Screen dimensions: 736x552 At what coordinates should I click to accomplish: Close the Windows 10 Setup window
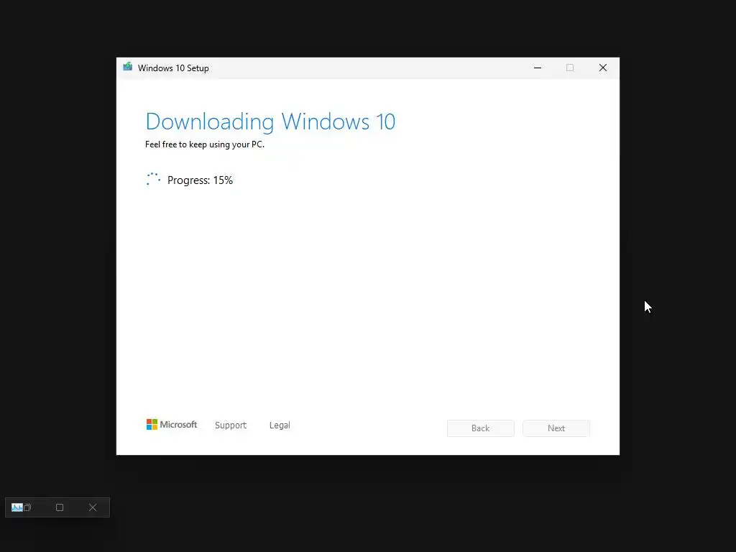(603, 68)
